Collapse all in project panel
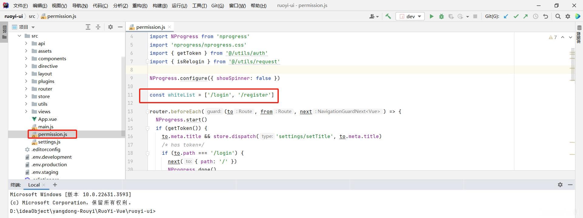The image size is (583, 218). point(98,27)
